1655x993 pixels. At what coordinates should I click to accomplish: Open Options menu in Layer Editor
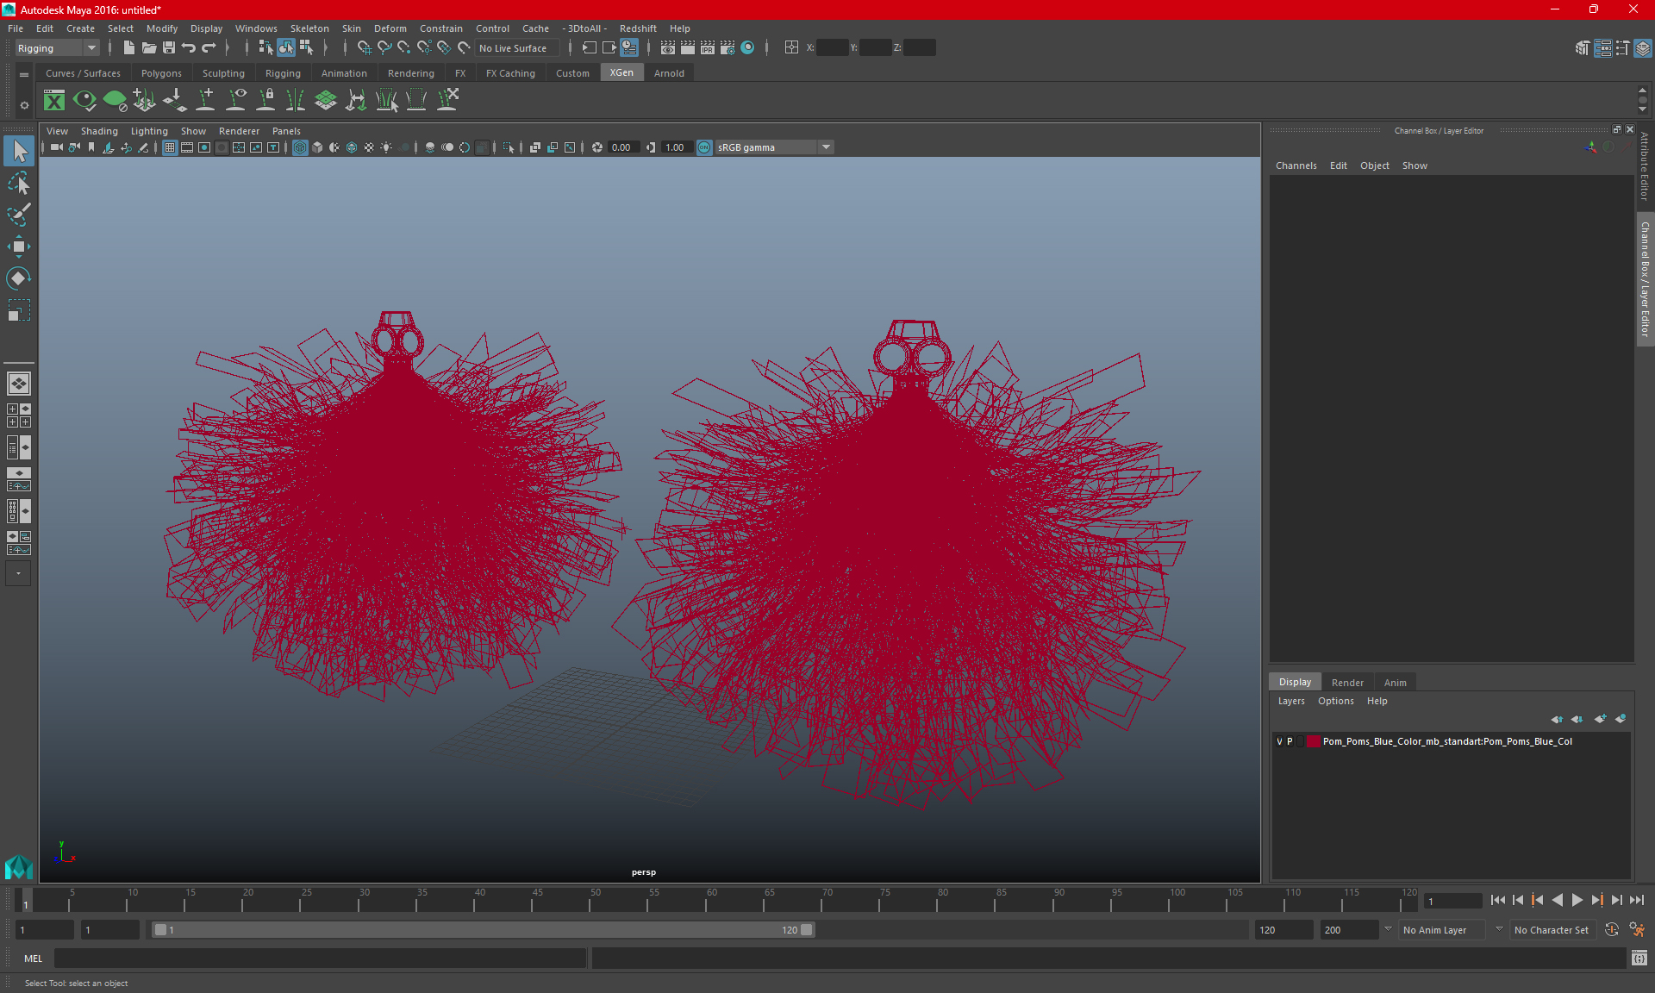[1335, 701]
